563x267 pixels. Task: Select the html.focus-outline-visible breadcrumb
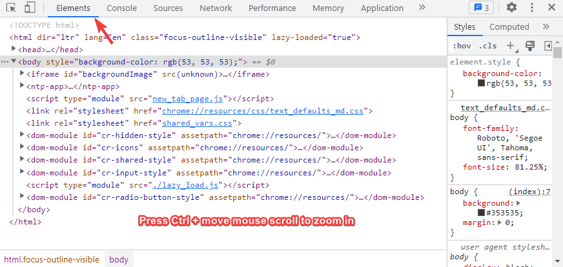[x=52, y=259]
